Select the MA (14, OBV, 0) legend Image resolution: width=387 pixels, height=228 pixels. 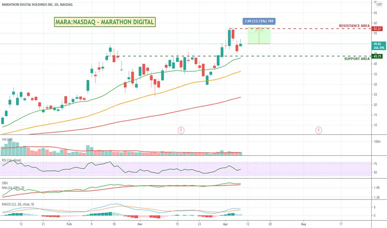(x=13, y=188)
